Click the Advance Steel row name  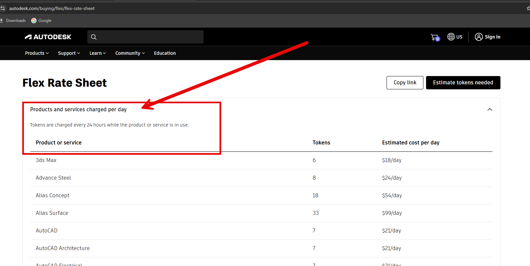pos(53,178)
